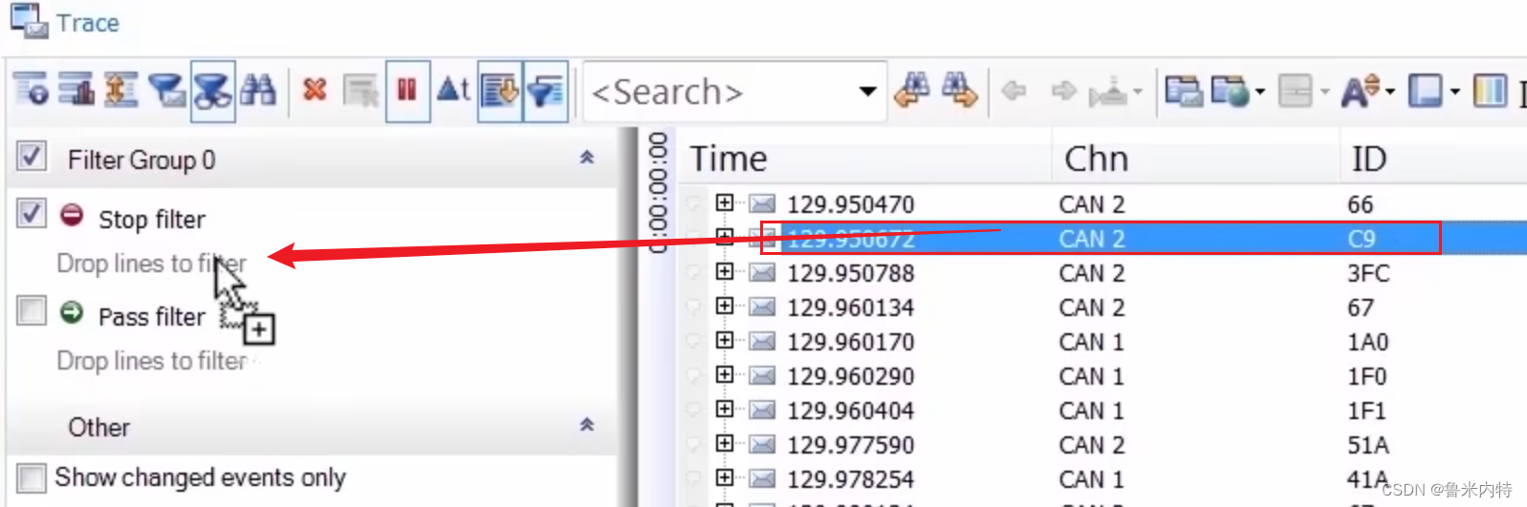Select the Stop filter label
1527x507 pixels.
tap(152, 220)
